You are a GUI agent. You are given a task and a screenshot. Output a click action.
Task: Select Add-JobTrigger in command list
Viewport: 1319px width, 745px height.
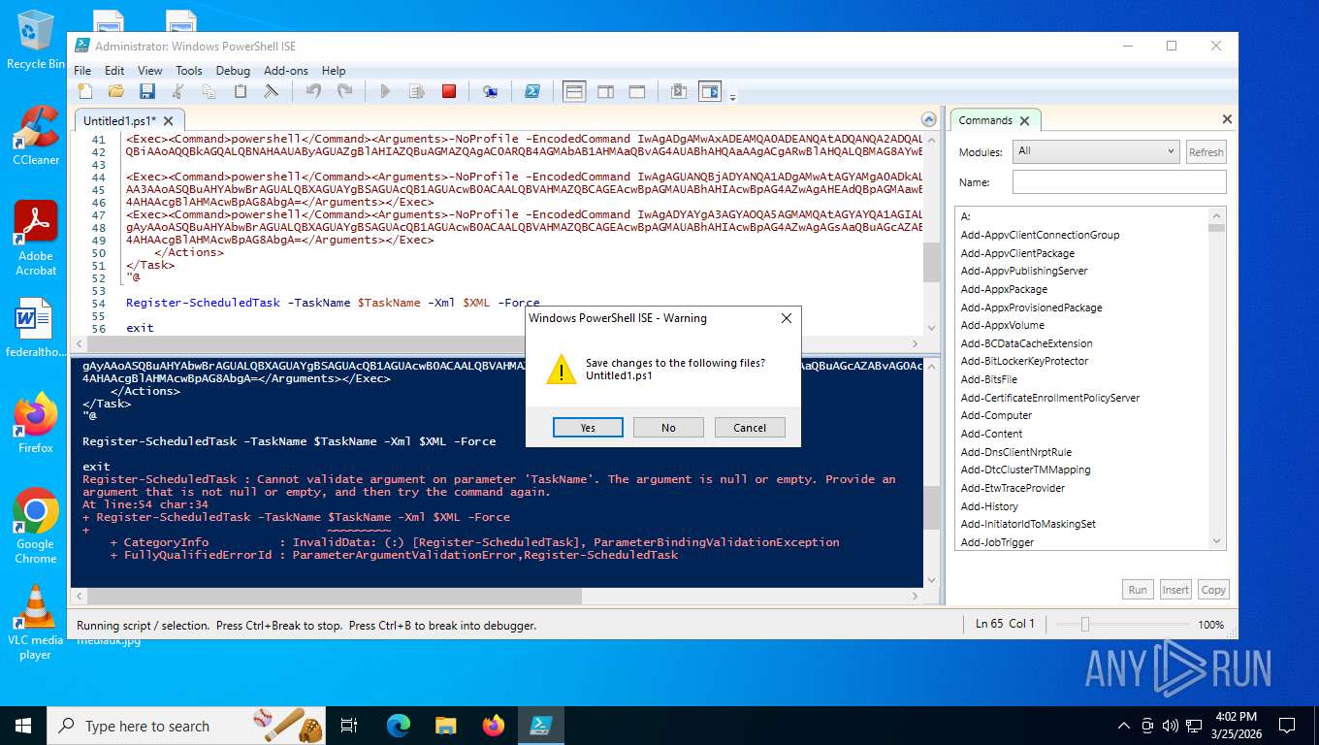(997, 542)
